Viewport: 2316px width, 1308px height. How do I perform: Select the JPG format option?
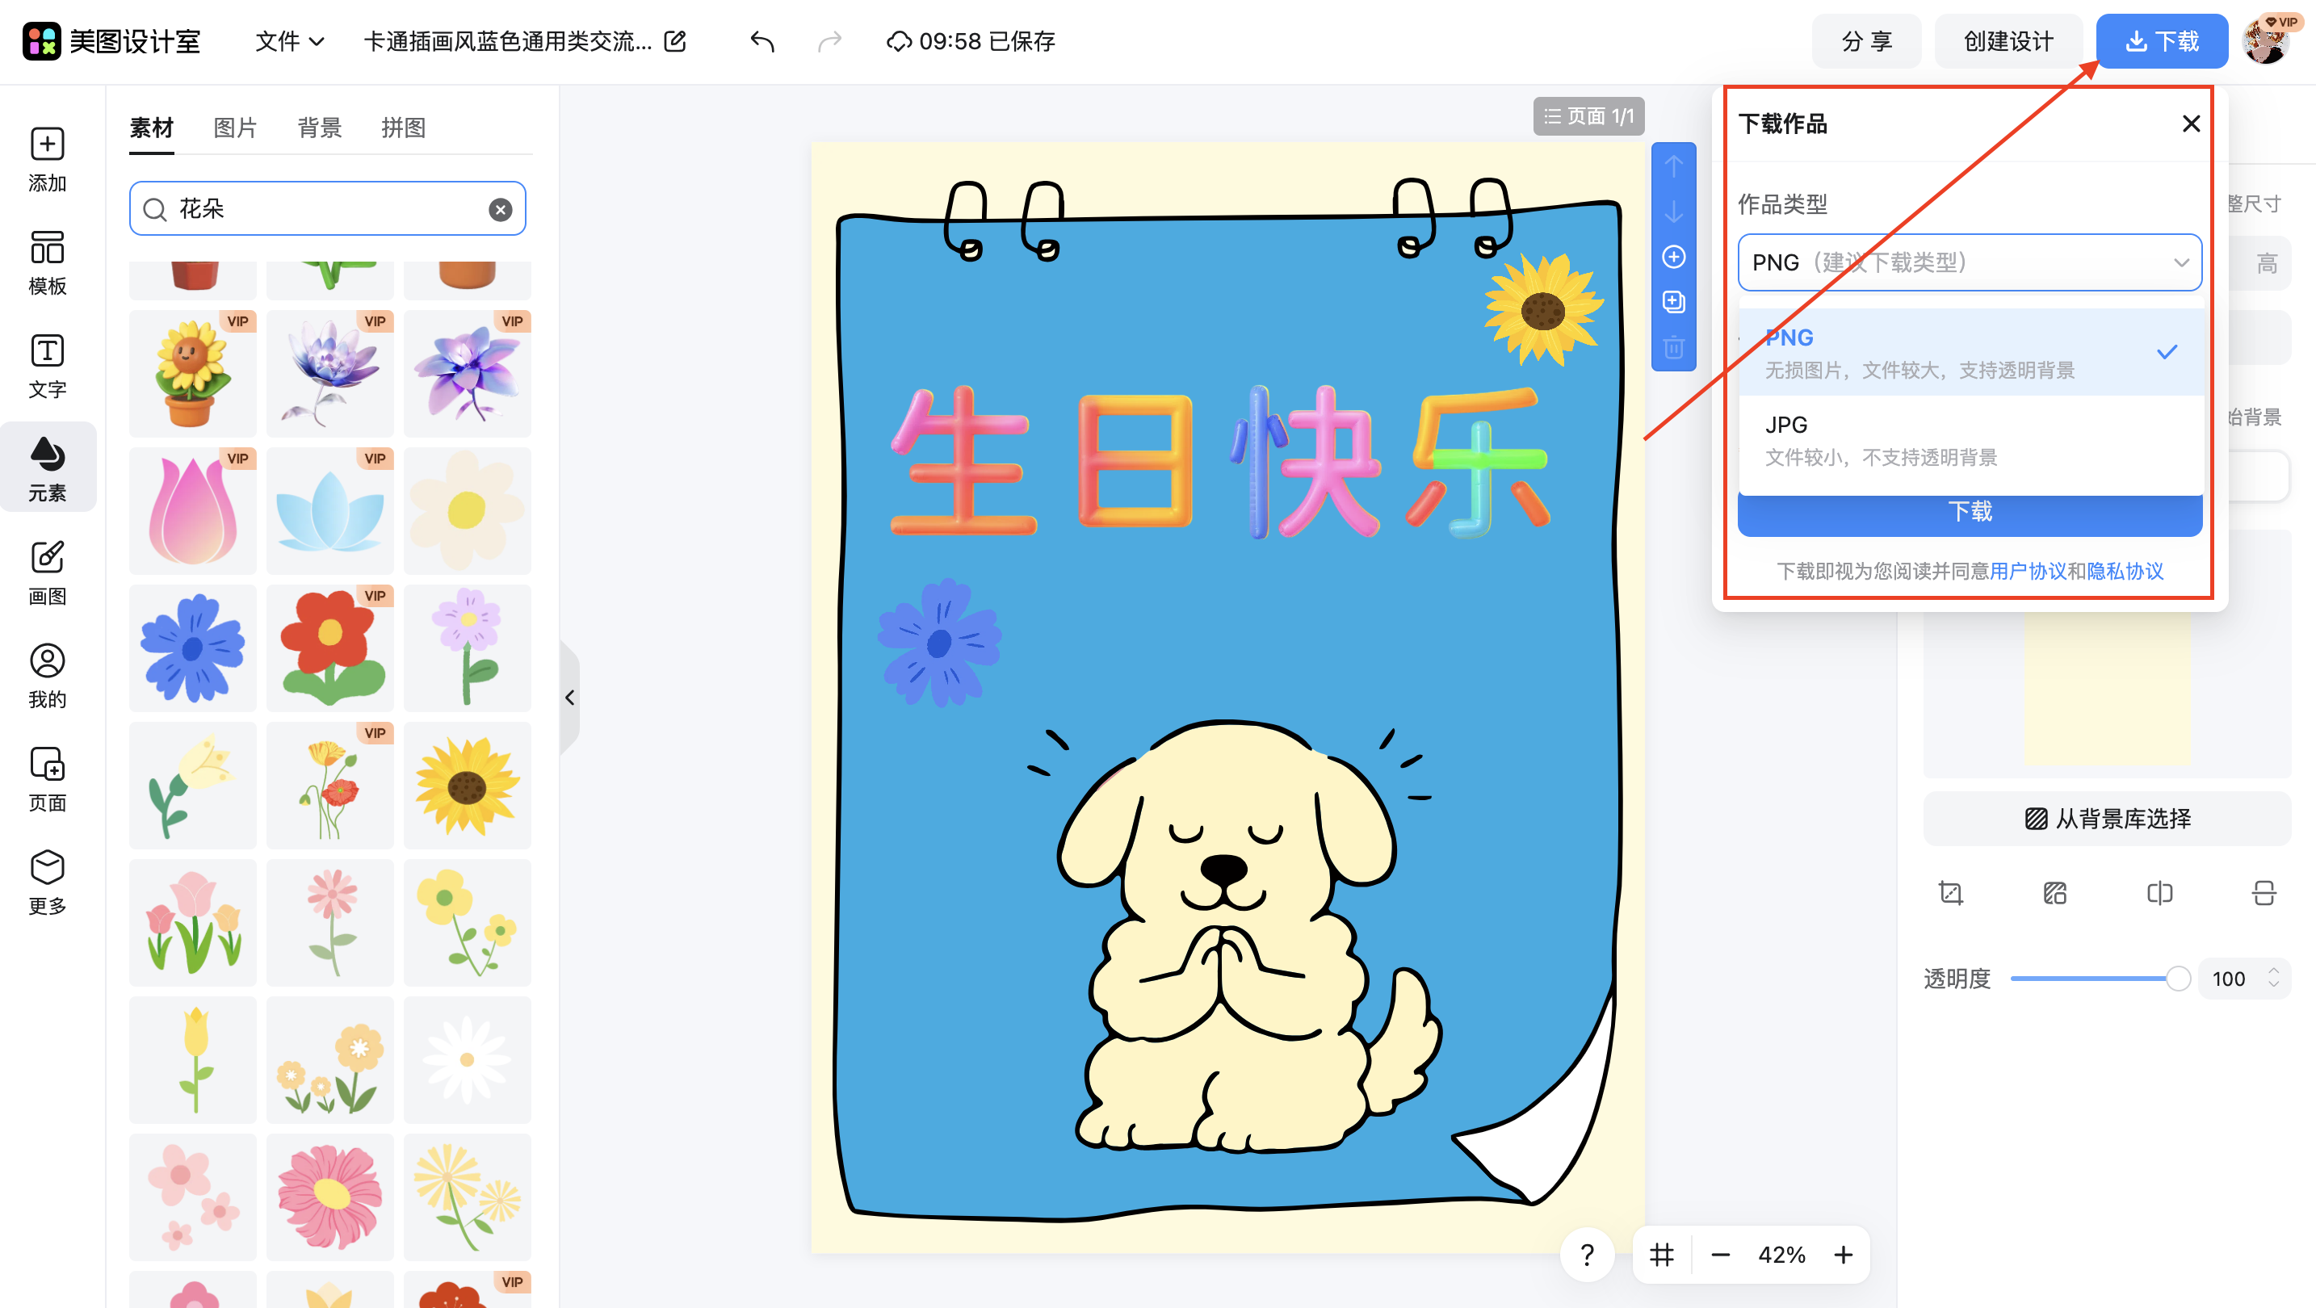point(1970,439)
